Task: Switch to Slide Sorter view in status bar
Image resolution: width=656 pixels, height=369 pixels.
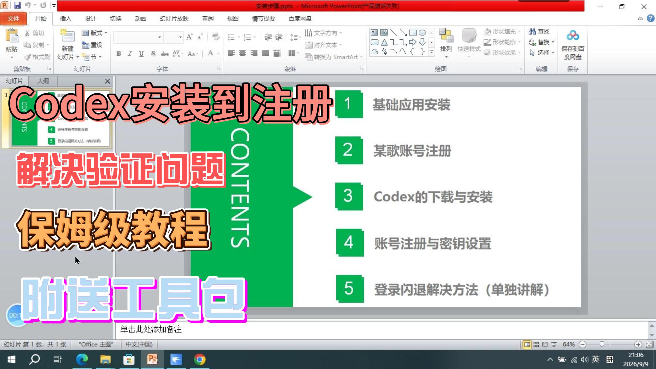Action: [536, 345]
